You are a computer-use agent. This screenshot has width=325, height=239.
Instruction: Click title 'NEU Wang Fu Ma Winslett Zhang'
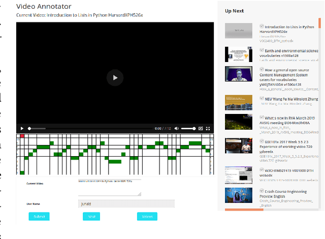(x=291, y=99)
